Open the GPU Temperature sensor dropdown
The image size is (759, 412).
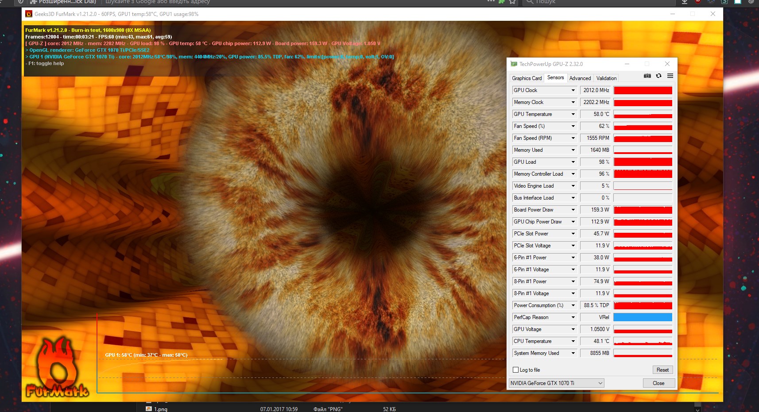(x=573, y=114)
